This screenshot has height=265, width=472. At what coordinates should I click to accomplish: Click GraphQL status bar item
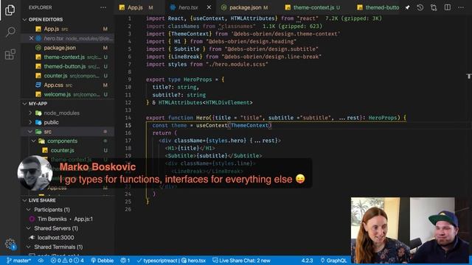click(333, 261)
